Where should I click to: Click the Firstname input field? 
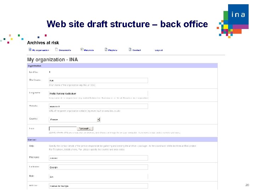click(x=98, y=158)
